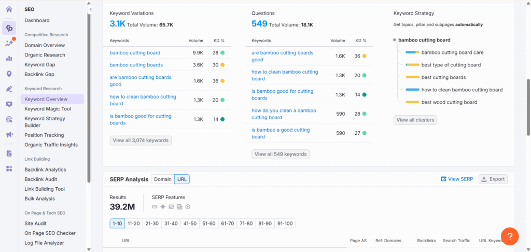Select results range 91-100
Screen dimensions: 531x252
click(285, 223)
